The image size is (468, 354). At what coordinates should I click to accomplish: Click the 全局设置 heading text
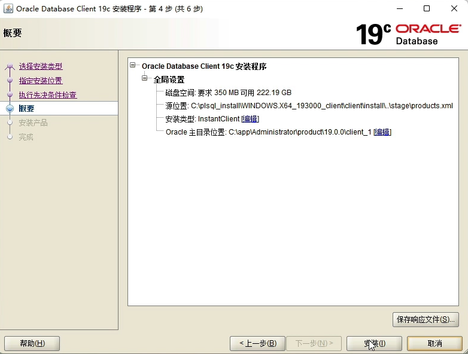(169, 80)
